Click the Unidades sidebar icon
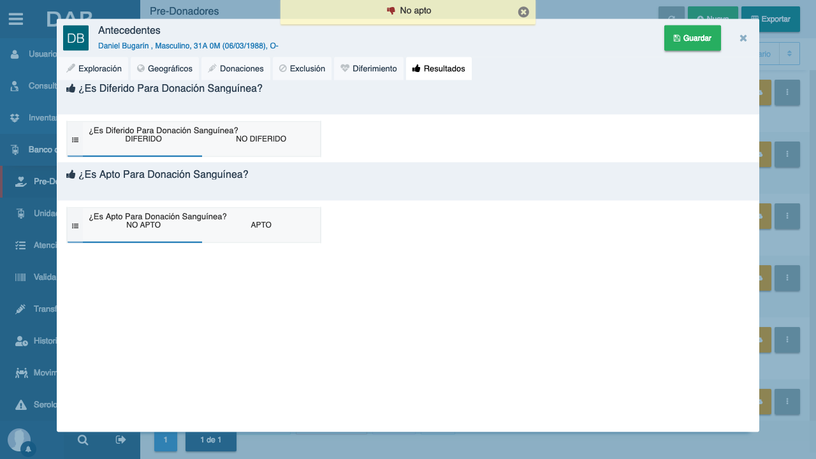 [20, 214]
